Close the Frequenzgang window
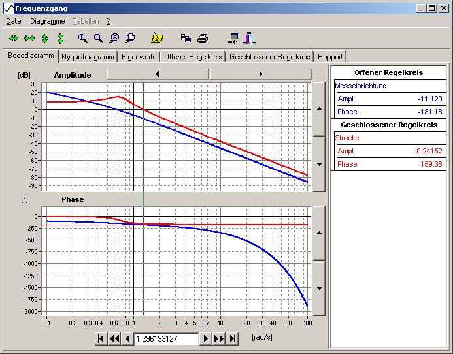453x354 pixels. 443,8
